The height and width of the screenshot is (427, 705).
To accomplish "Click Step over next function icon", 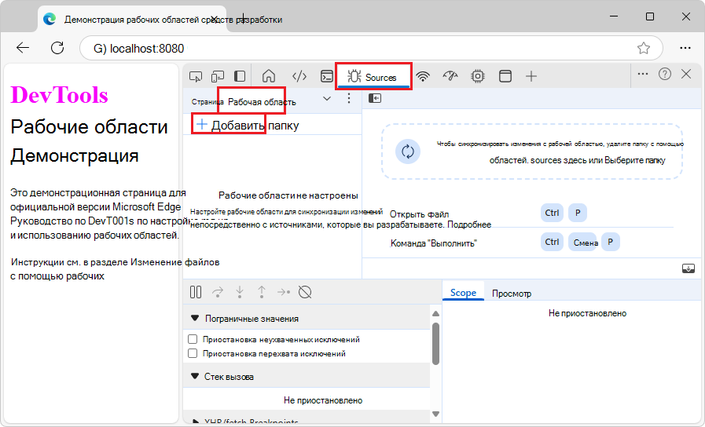I will (218, 292).
